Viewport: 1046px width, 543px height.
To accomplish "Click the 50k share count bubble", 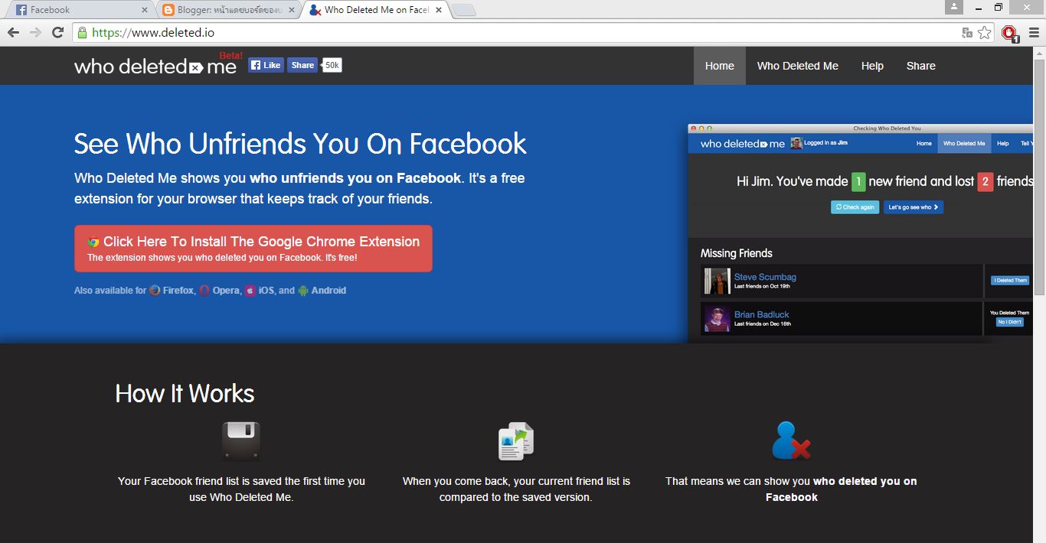I will [332, 65].
